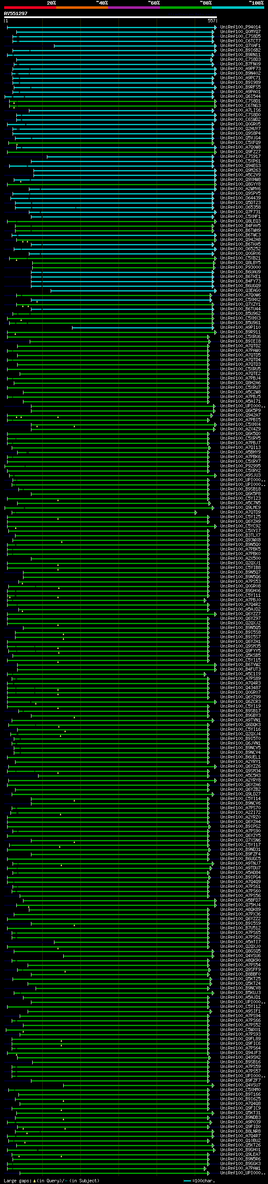This screenshot has height=1184, width=268.
Task: Select the UniRef100_A9PI10 label
Action: [240, 327]
